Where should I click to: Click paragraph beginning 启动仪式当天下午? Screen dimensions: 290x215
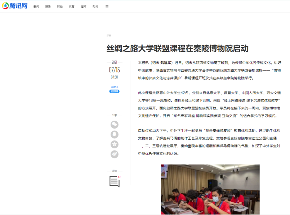pos(209,142)
